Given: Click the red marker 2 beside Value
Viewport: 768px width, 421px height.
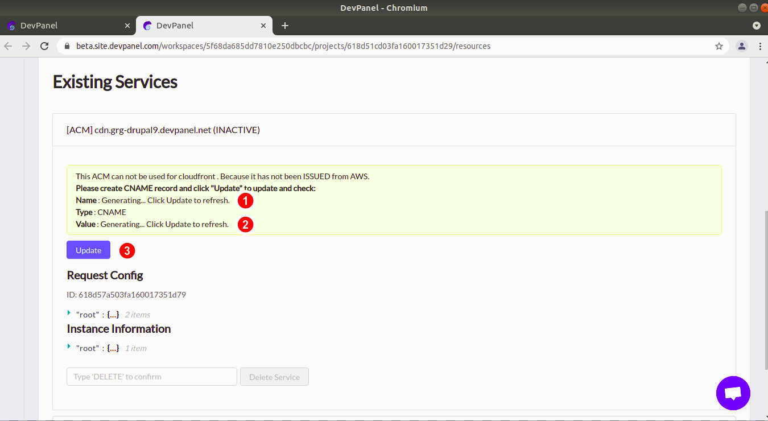Looking at the screenshot, I should (x=245, y=225).
